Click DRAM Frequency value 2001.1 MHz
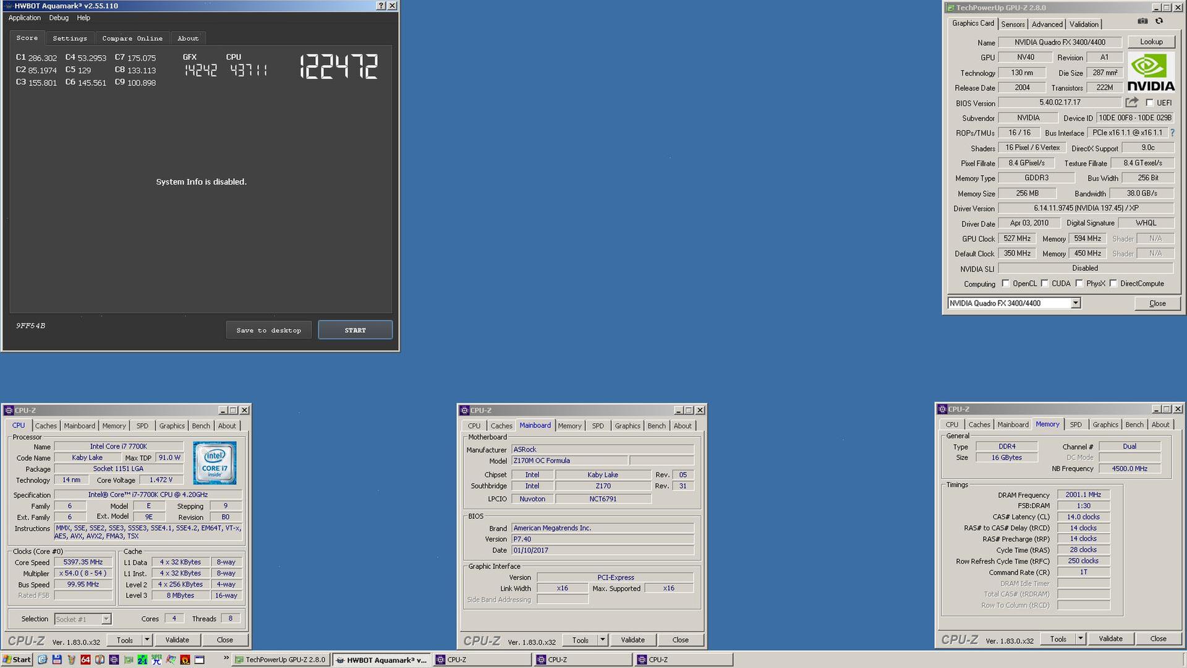The width and height of the screenshot is (1187, 668). 1083,495
